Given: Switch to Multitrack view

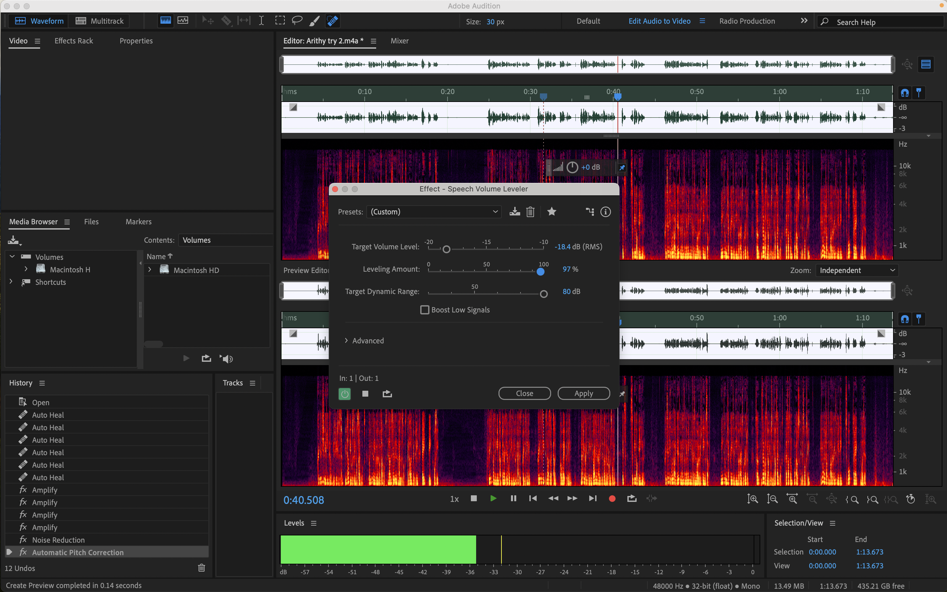Looking at the screenshot, I should tap(99, 21).
